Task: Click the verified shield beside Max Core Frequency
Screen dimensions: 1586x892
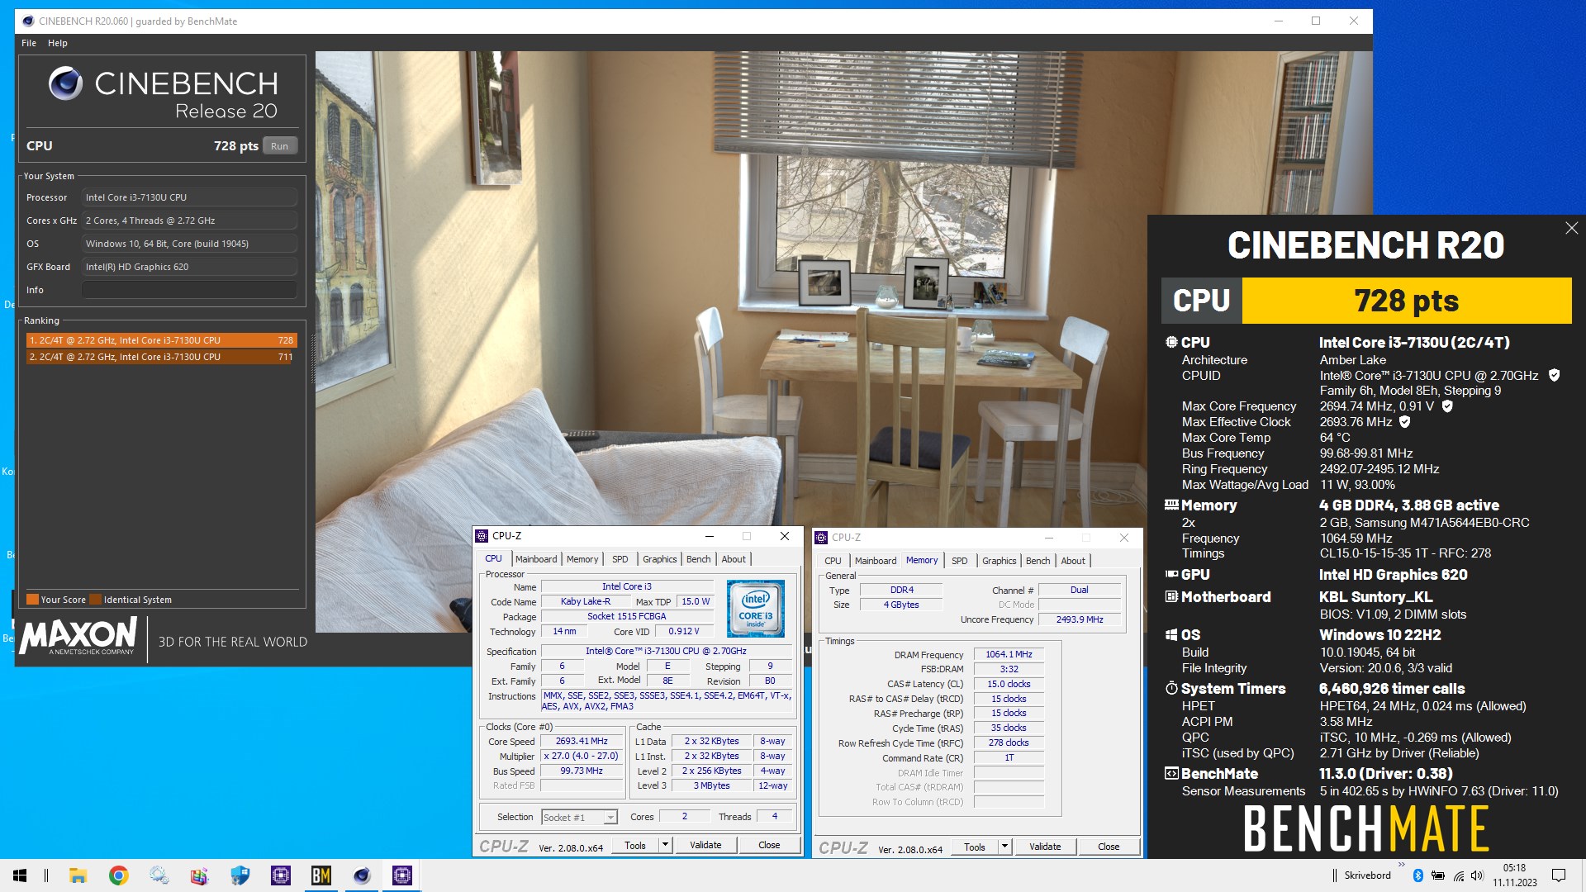Action: tap(1447, 406)
